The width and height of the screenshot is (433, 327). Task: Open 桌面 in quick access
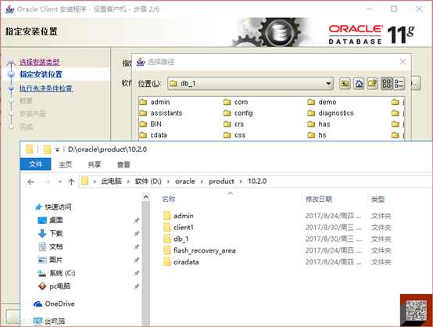[x=50, y=220]
